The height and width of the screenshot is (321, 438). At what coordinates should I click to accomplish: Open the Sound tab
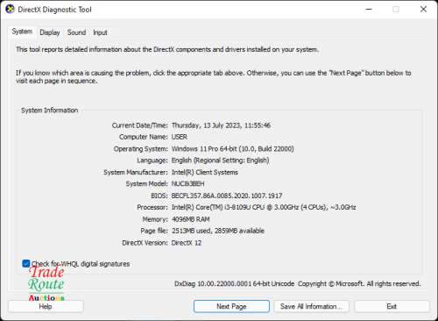pyautogui.click(x=76, y=32)
